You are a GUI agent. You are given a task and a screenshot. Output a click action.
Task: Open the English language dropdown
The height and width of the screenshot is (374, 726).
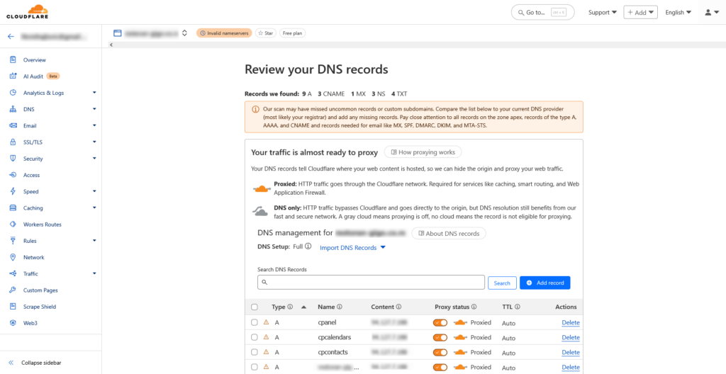[x=678, y=12]
